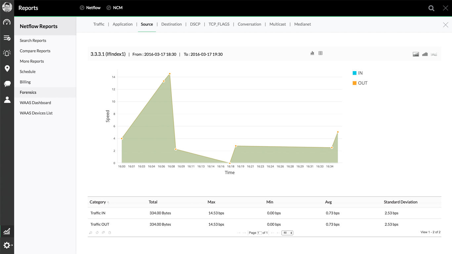Open the rows-per-page 50 dropdown
452x254 pixels.
(x=287, y=233)
